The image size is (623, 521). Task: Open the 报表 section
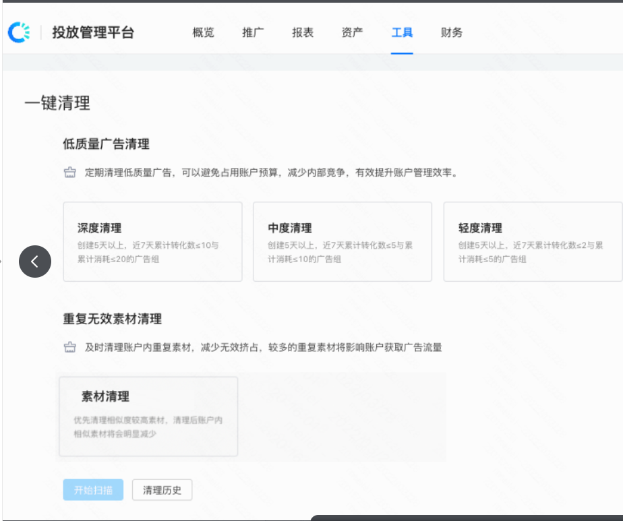[x=302, y=32]
